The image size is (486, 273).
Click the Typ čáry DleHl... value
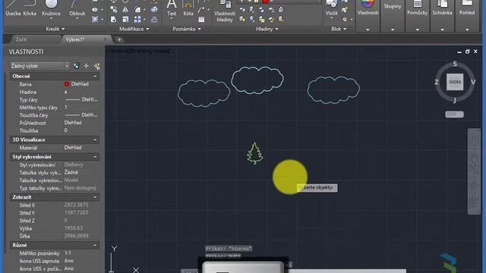[81, 99]
